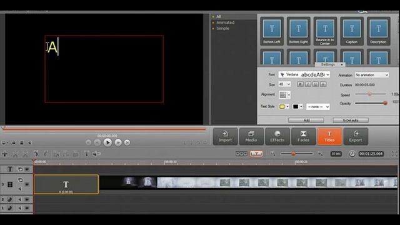The image size is (400, 225).
Task: Select the Animated titles category
Action: tap(225, 22)
